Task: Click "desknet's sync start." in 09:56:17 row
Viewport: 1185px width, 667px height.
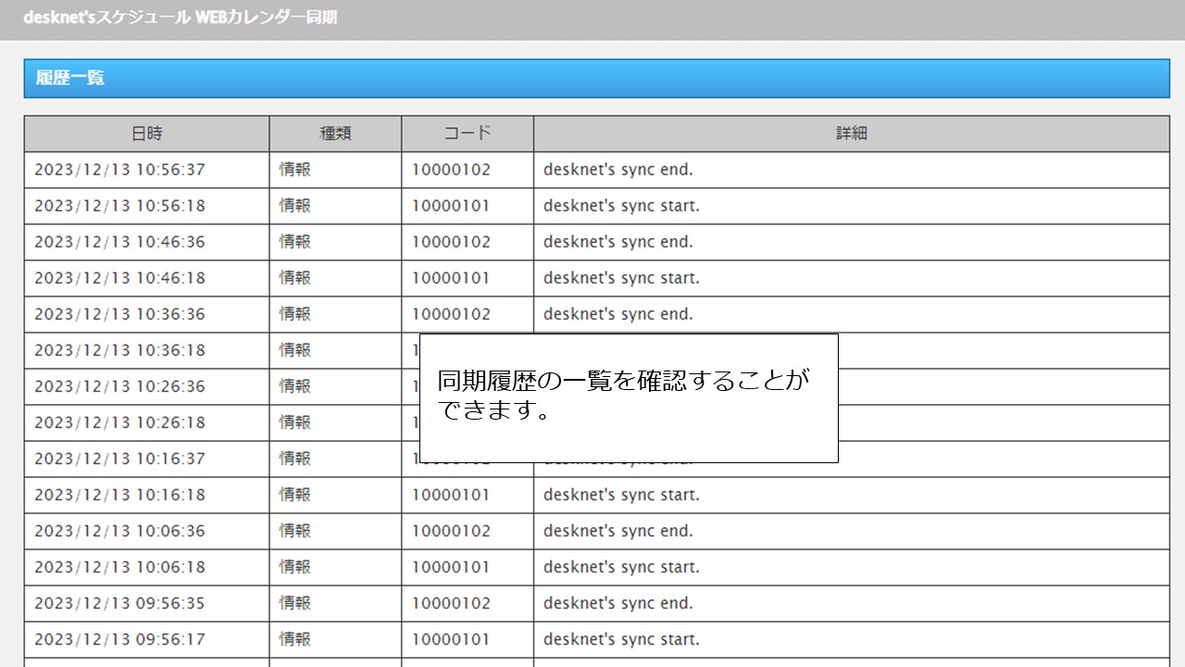Action: pyautogui.click(x=621, y=639)
